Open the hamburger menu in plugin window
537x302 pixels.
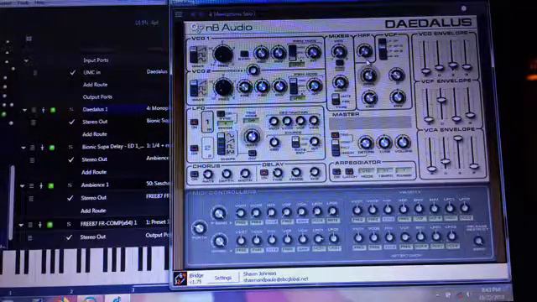(179, 14)
